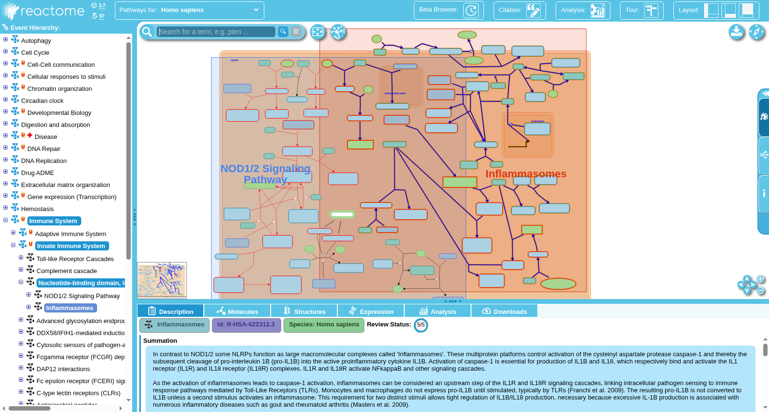Open the Expression tab

(371, 311)
